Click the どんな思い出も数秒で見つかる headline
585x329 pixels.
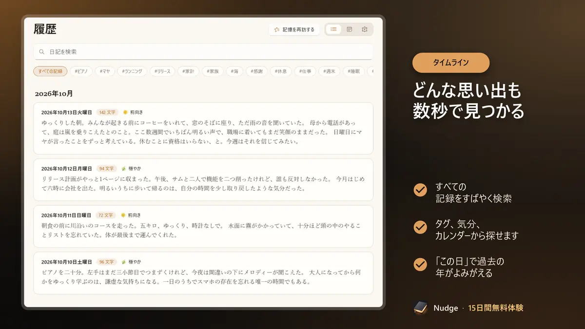coord(468,101)
